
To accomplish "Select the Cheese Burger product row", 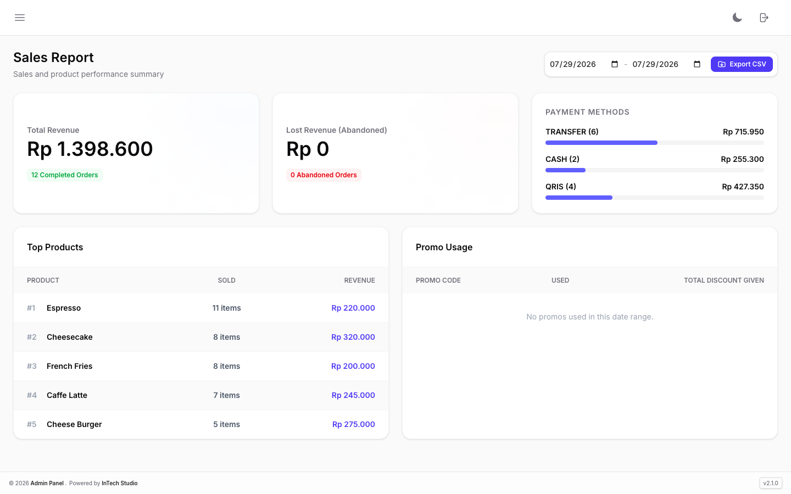I will pos(201,424).
